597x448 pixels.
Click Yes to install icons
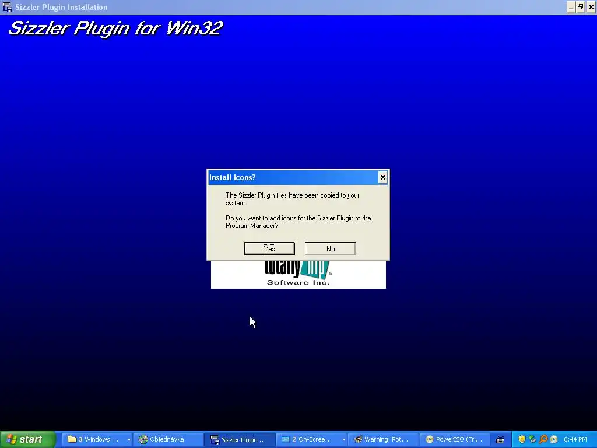(x=269, y=249)
